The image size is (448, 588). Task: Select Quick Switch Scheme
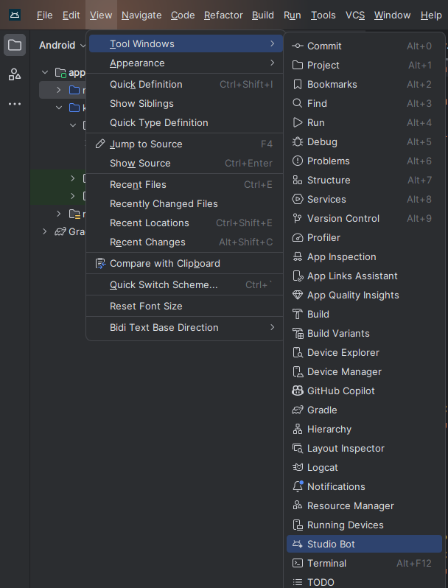[x=186, y=284]
